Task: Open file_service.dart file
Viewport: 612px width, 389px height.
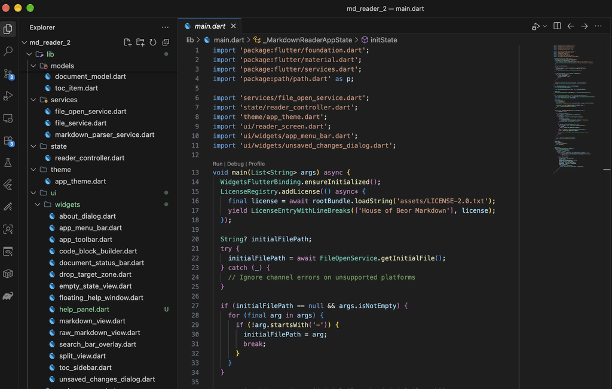Action: pyautogui.click(x=81, y=123)
